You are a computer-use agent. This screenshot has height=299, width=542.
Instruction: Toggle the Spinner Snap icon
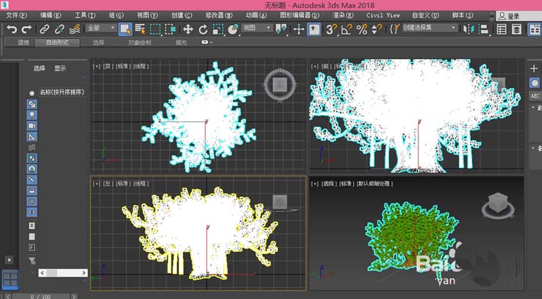pos(377,29)
